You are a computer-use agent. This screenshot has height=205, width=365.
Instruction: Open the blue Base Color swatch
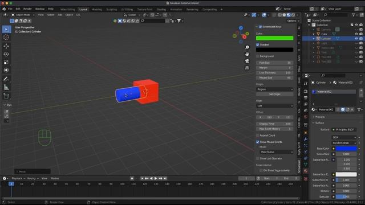346,149
